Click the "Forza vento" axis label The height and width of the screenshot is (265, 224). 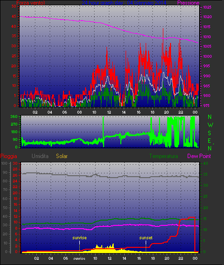coord(31,3)
